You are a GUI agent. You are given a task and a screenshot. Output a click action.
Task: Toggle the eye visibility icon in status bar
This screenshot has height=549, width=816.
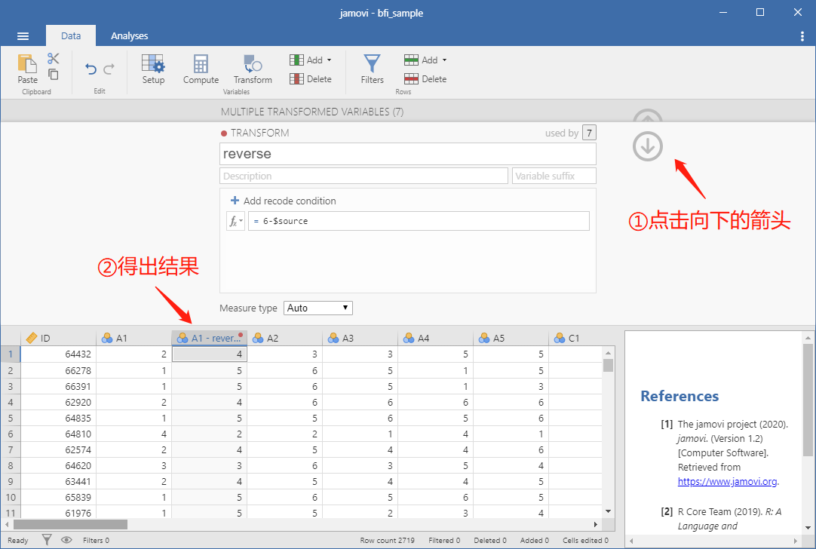click(x=66, y=540)
